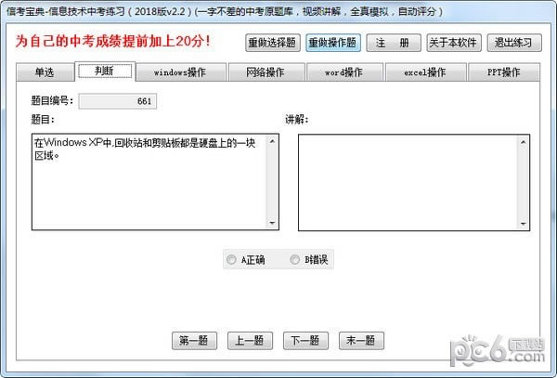The height and width of the screenshot is (378, 557).
Task: Click 下一题 next question button
Action: (305, 341)
